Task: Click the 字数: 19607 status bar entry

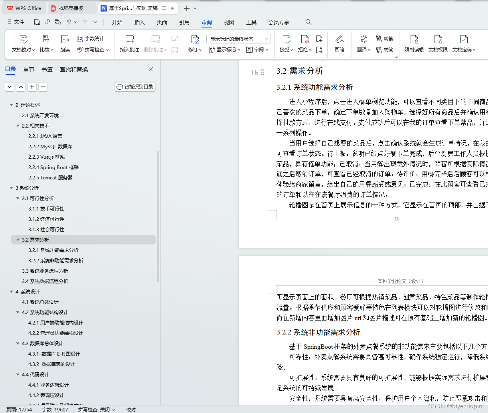Action: [55, 409]
